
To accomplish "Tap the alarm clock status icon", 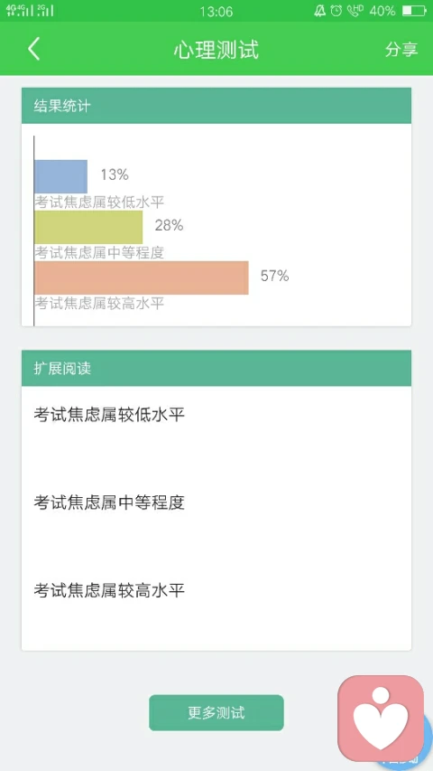I will 336,10.
